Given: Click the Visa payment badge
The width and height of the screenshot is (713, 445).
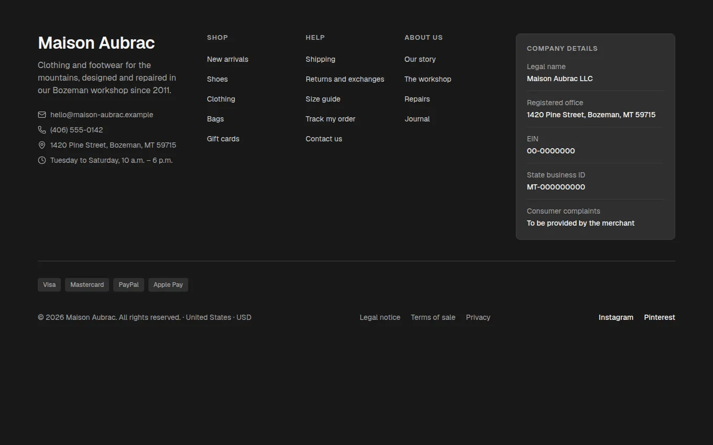Looking at the screenshot, I should pos(49,285).
